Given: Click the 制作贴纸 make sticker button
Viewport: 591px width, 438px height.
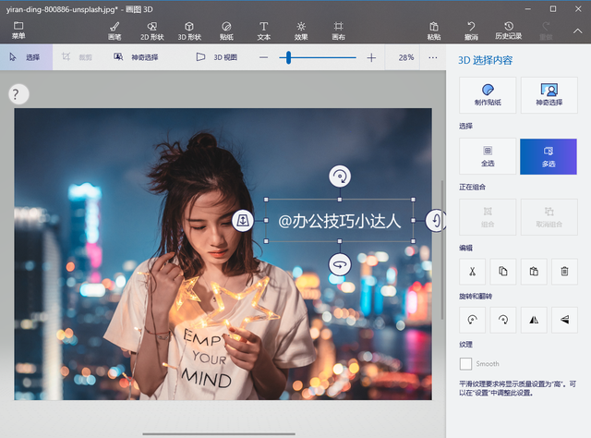Looking at the screenshot, I should (487, 94).
